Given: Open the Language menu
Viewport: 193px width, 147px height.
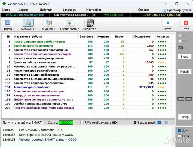Looking at the screenshot, I should (x=69, y=10).
